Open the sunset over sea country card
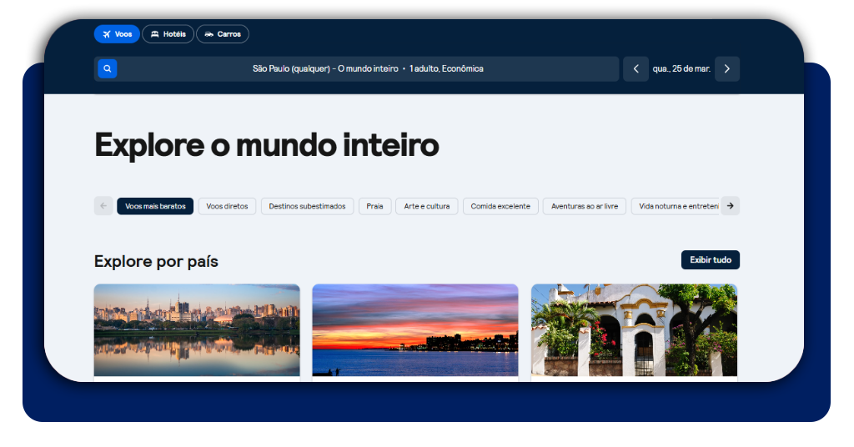The width and height of the screenshot is (854, 447). (415, 330)
